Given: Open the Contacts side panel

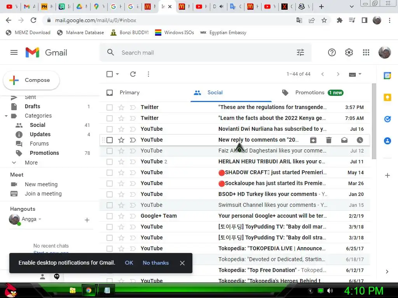Looking at the screenshot, I should pos(388,140).
